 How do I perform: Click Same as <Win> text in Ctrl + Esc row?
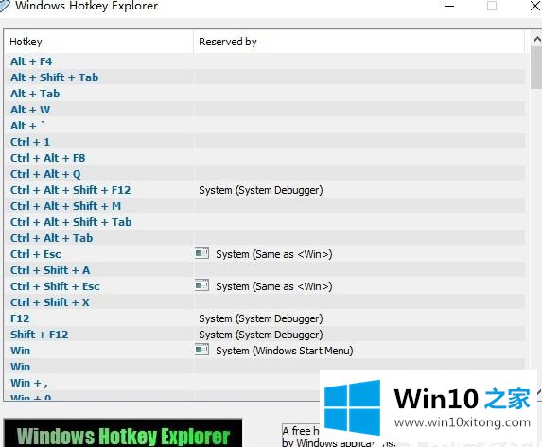point(273,254)
